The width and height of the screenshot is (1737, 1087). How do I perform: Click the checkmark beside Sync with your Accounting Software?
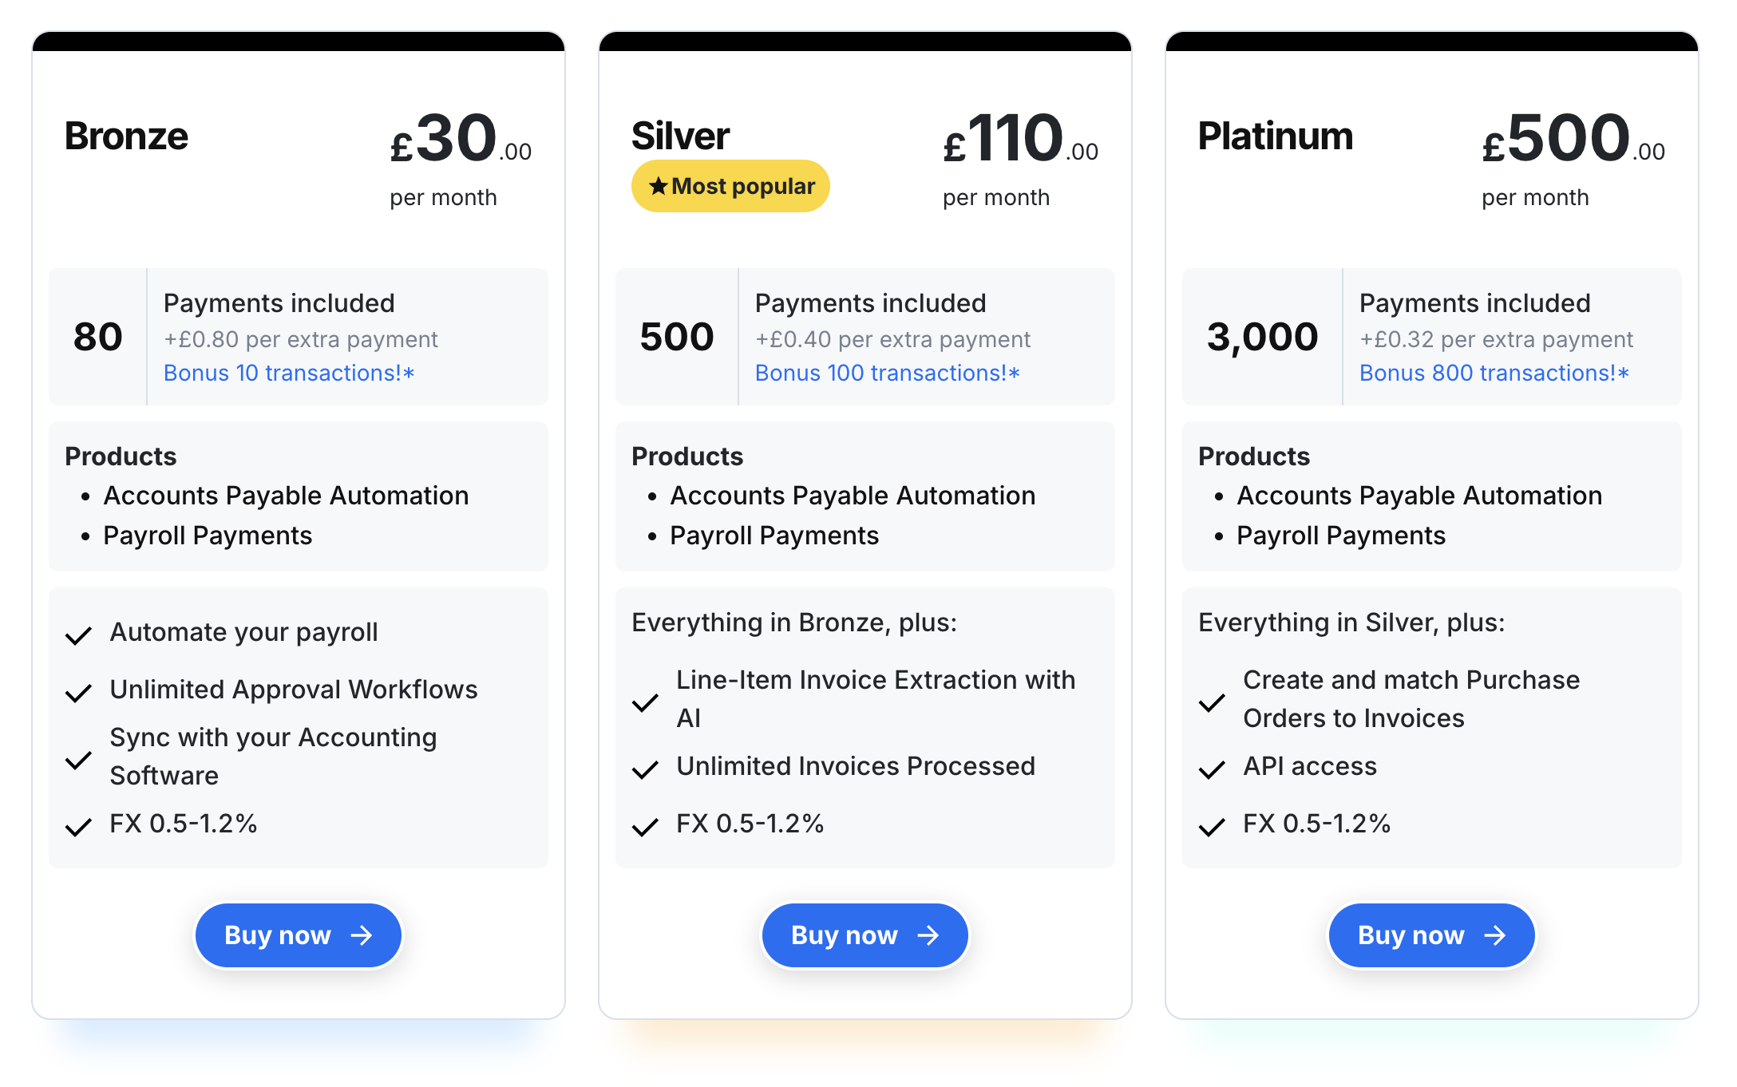(x=78, y=760)
